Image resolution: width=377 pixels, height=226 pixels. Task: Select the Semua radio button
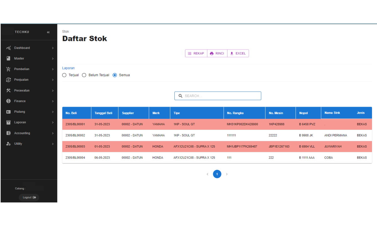coord(115,75)
